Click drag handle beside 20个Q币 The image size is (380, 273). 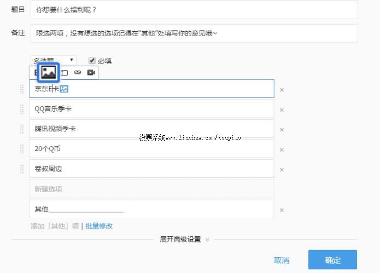(22, 149)
